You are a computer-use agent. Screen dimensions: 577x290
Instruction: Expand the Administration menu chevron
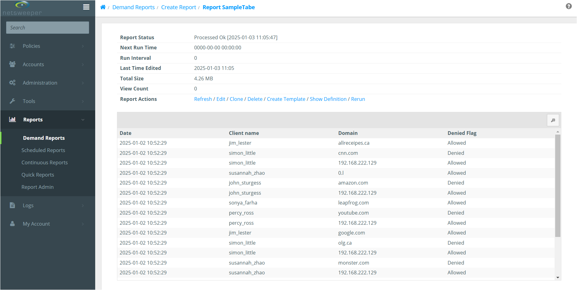point(83,83)
